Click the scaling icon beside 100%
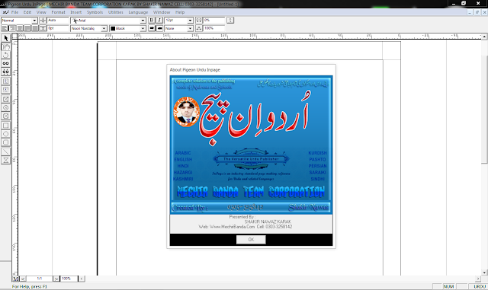 199,28
